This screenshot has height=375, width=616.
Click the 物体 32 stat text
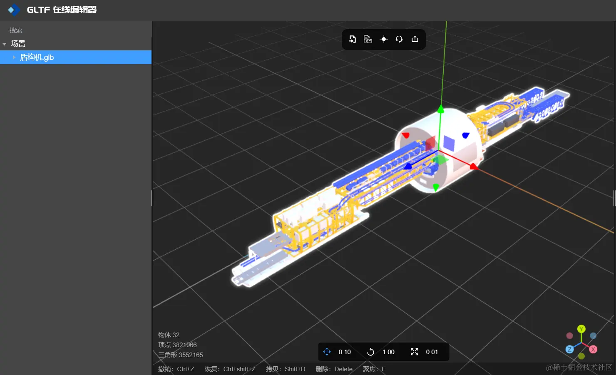click(169, 335)
